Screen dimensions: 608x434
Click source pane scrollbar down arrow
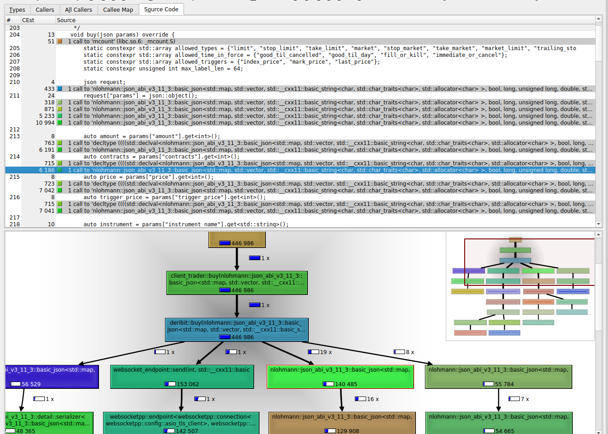pyautogui.click(x=599, y=224)
